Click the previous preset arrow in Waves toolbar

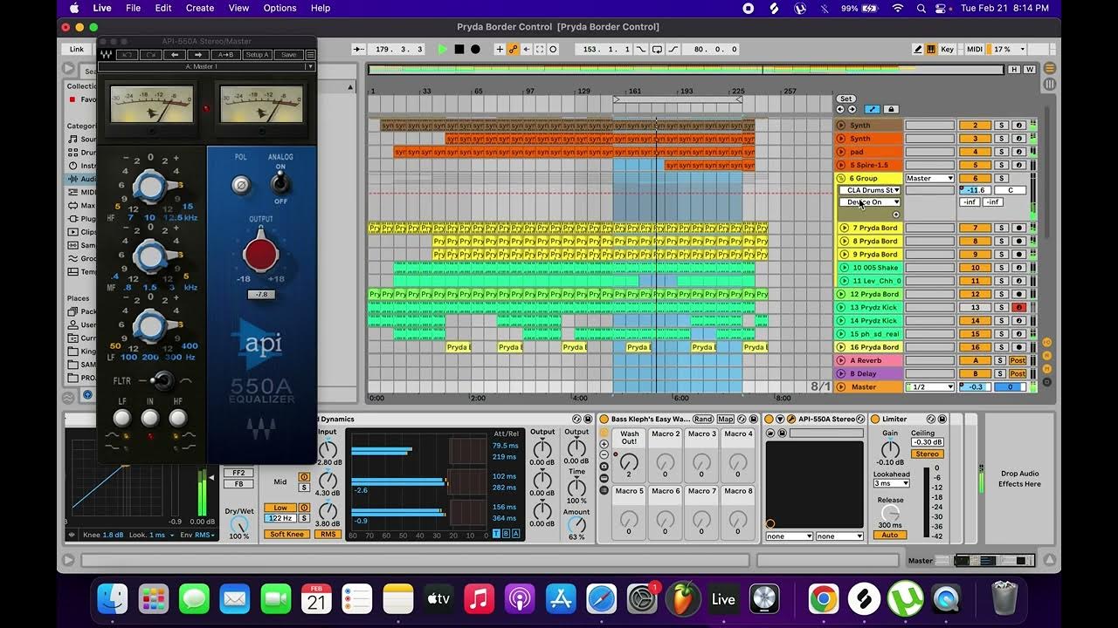point(176,55)
